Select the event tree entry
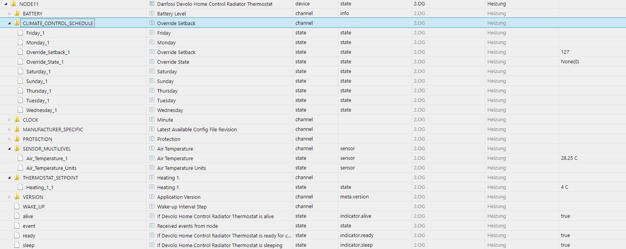Image resolution: width=626 pixels, height=249 pixels. coord(29,226)
